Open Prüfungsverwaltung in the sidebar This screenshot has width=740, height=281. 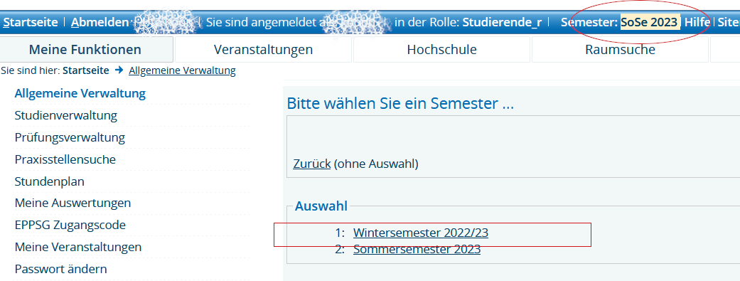tap(70, 137)
